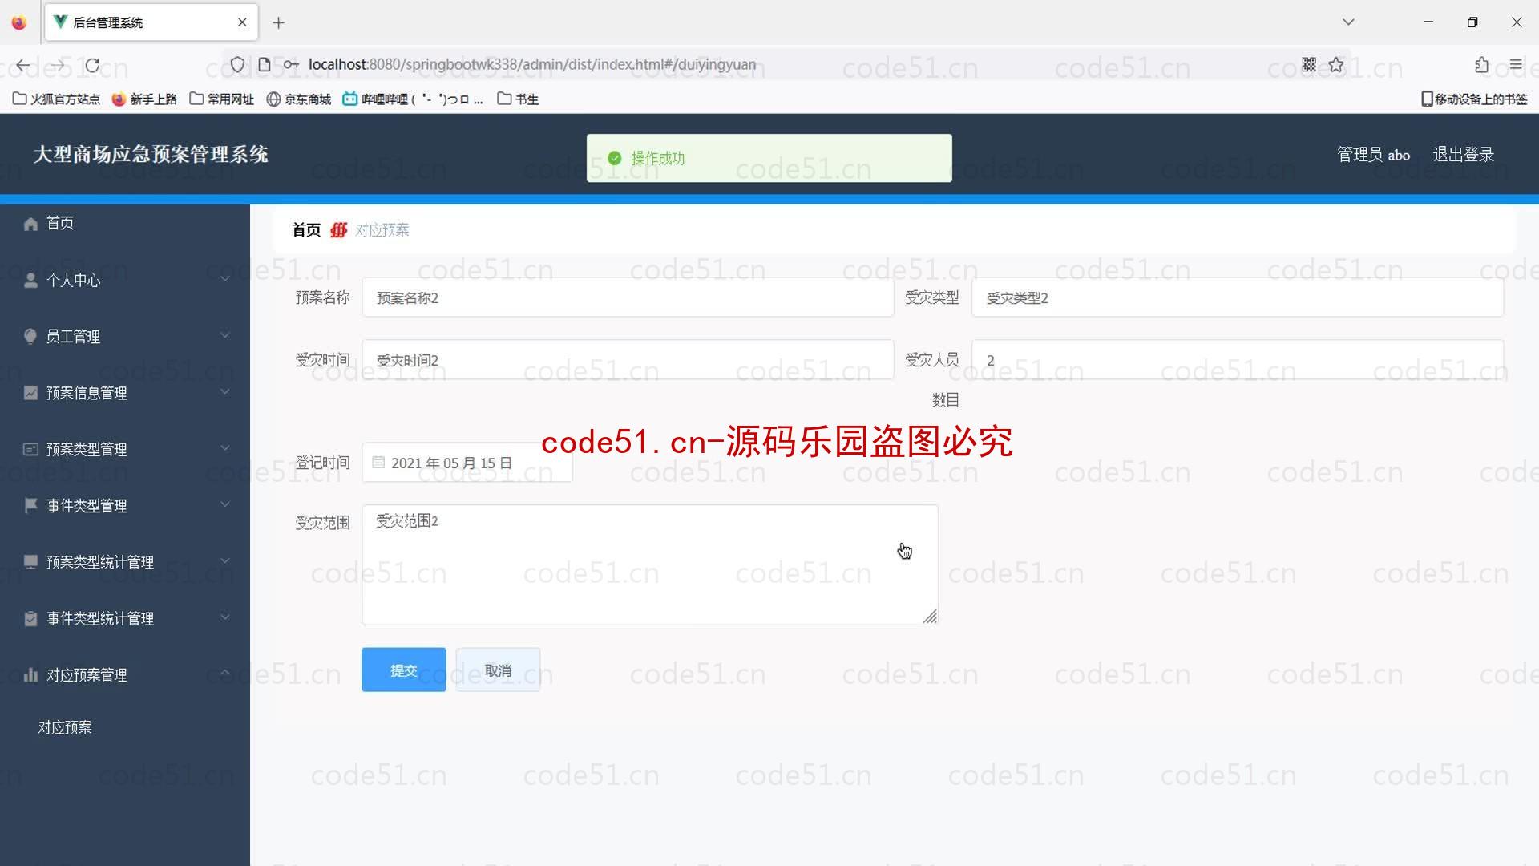Click the shield icon in address bar

click(x=237, y=64)
